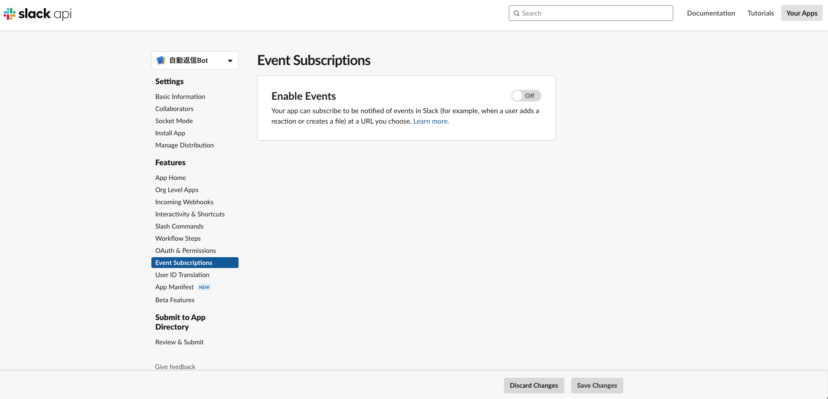Viewport: 828px width, 399px height.
Task: Click Discard Changes
Action: coord(533,385)
